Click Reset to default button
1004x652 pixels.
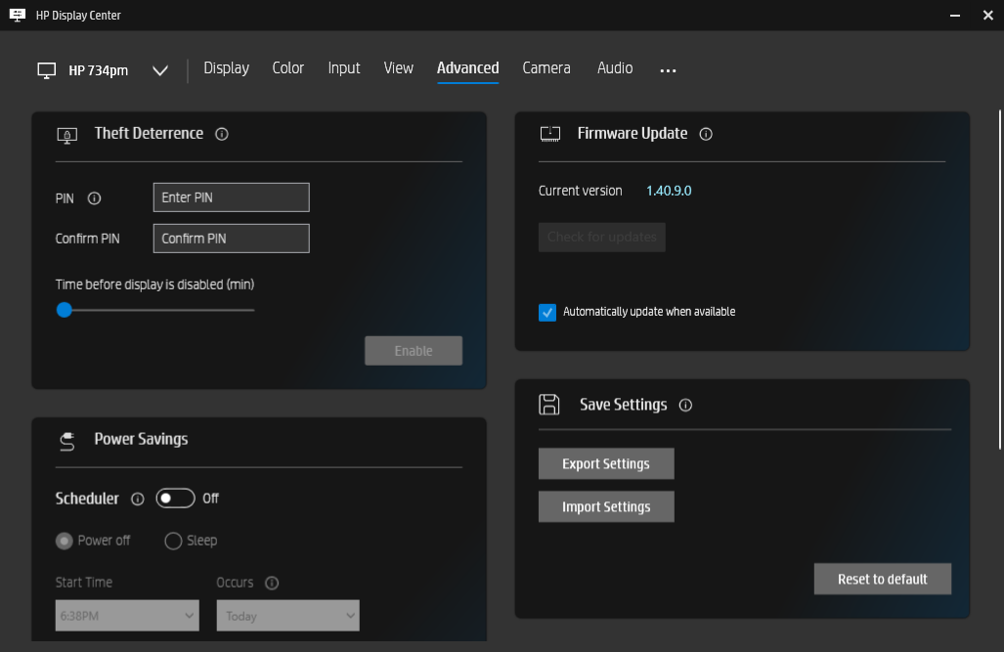(883, 579)
